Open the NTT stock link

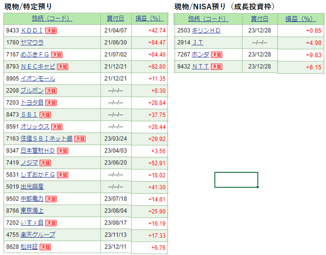point(200,67)
